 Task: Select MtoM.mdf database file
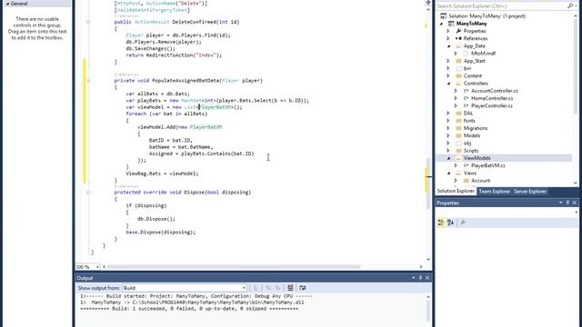click(x=483, y=54)
